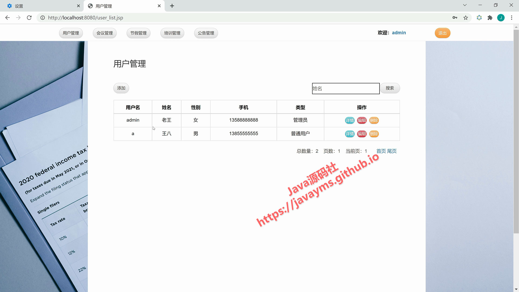Open the hexagon extension icon in the toolbar
The image size is (519, 292).
(479, 18)
